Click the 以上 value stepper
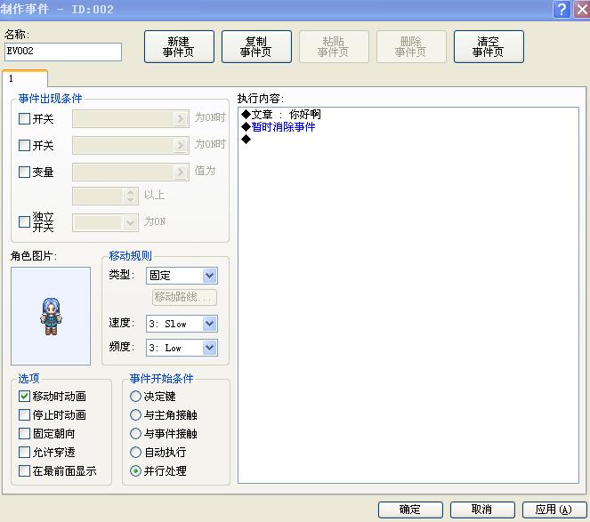The height and width of the screenshot is (522, 590). 130,196
